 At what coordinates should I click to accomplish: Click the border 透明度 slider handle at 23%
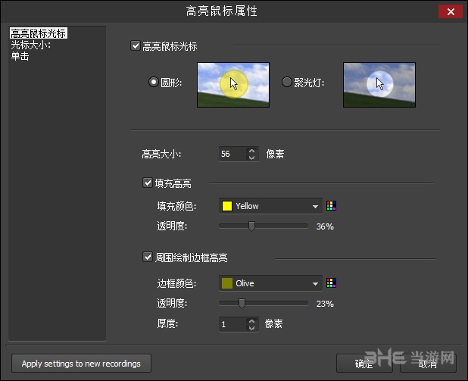(x=242, y=303)
